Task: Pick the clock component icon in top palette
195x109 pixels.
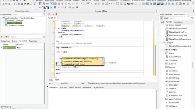Action: pyautogui.click(x=132, y=4)
